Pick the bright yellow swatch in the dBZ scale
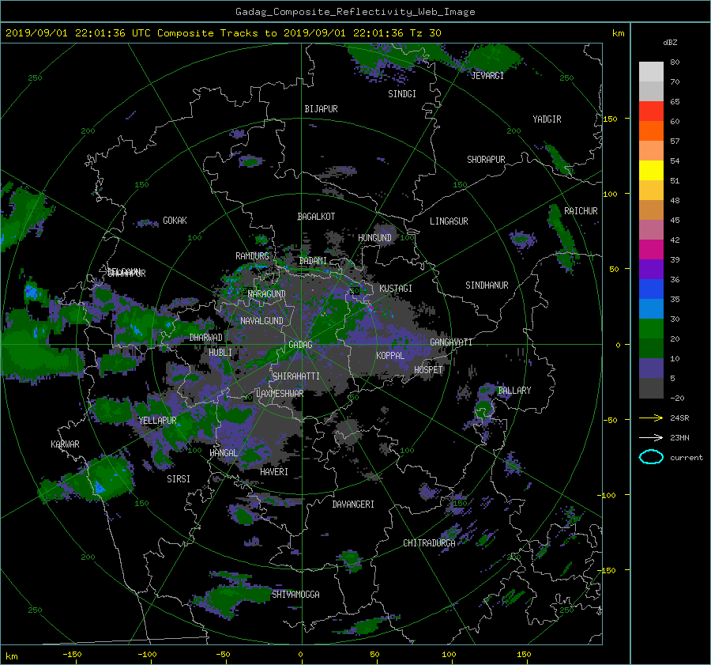711x665 pixels. 651,171
